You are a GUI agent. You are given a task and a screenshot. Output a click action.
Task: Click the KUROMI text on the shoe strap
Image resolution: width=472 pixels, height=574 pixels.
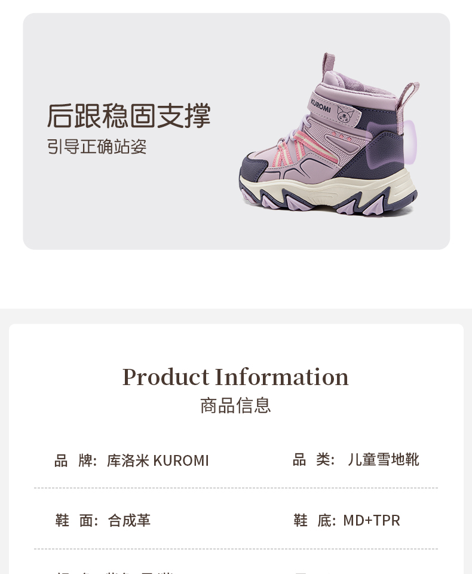[x=320, y=105]
